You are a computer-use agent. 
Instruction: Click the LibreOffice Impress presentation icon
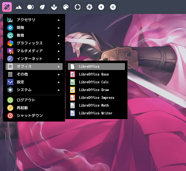(73, 98)
